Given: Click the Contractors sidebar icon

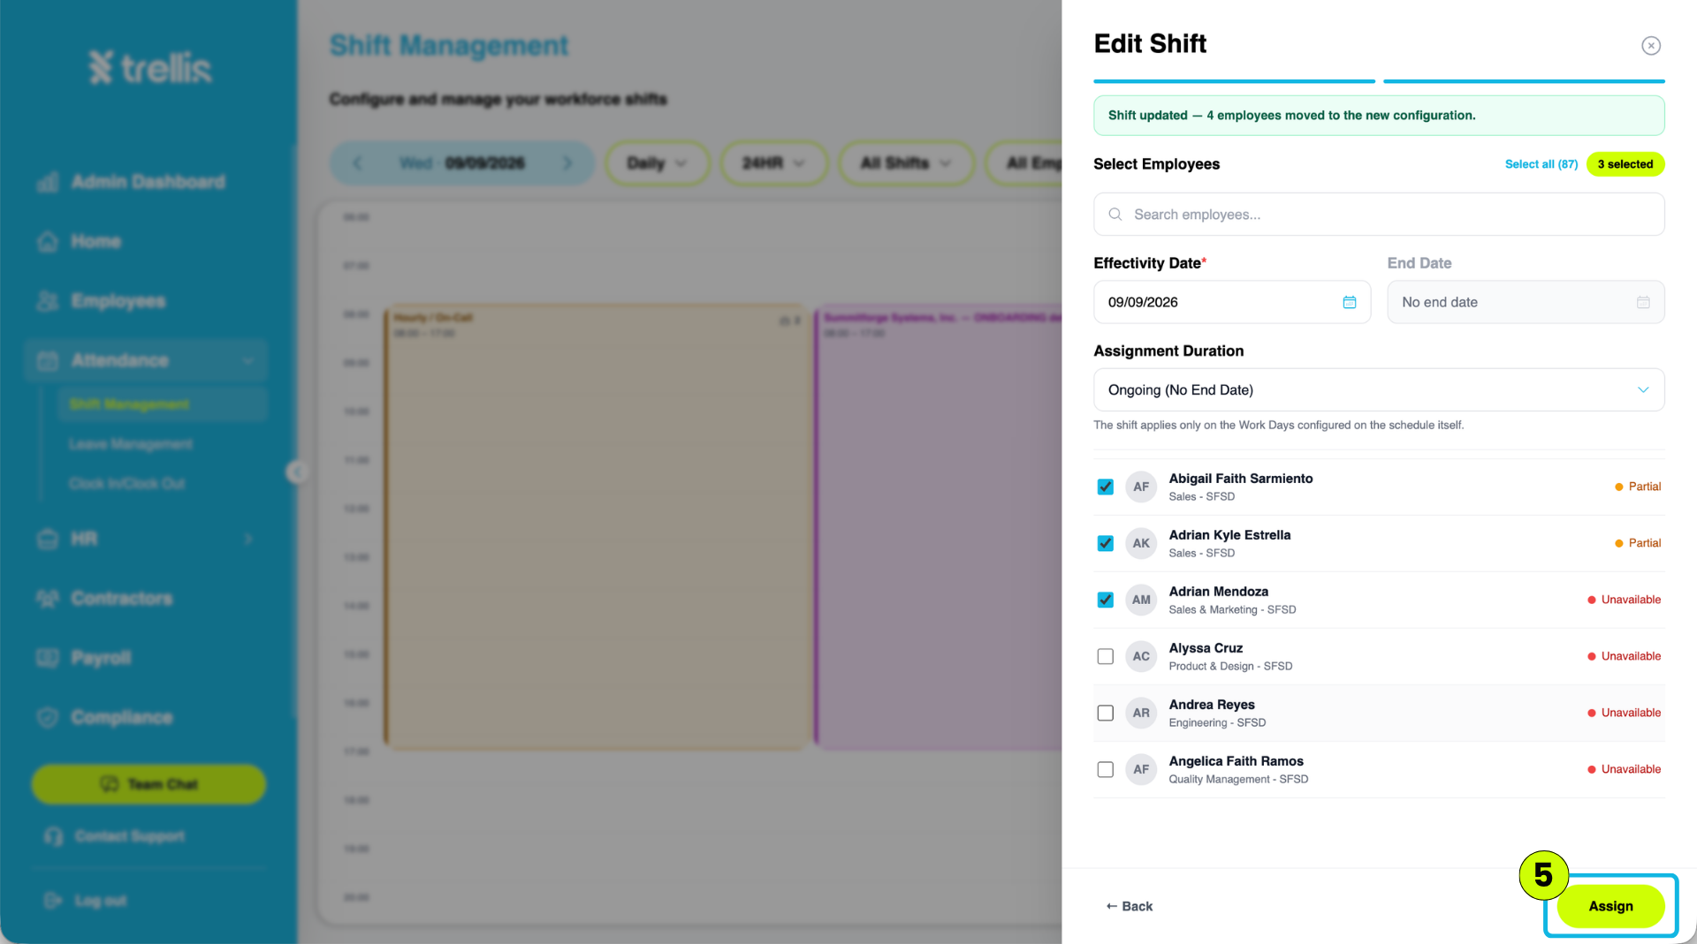Looking at the screenshot, I should 48,599.
